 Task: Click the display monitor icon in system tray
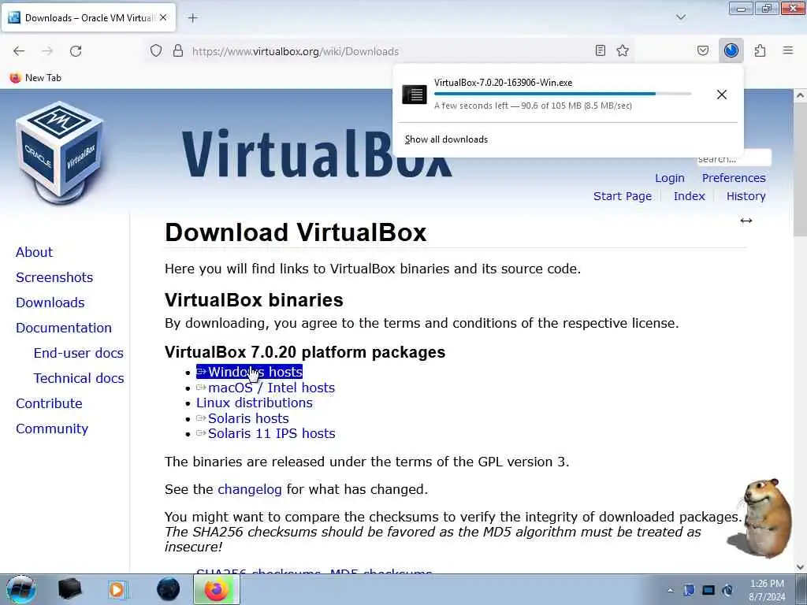click(x=708, y=591)
